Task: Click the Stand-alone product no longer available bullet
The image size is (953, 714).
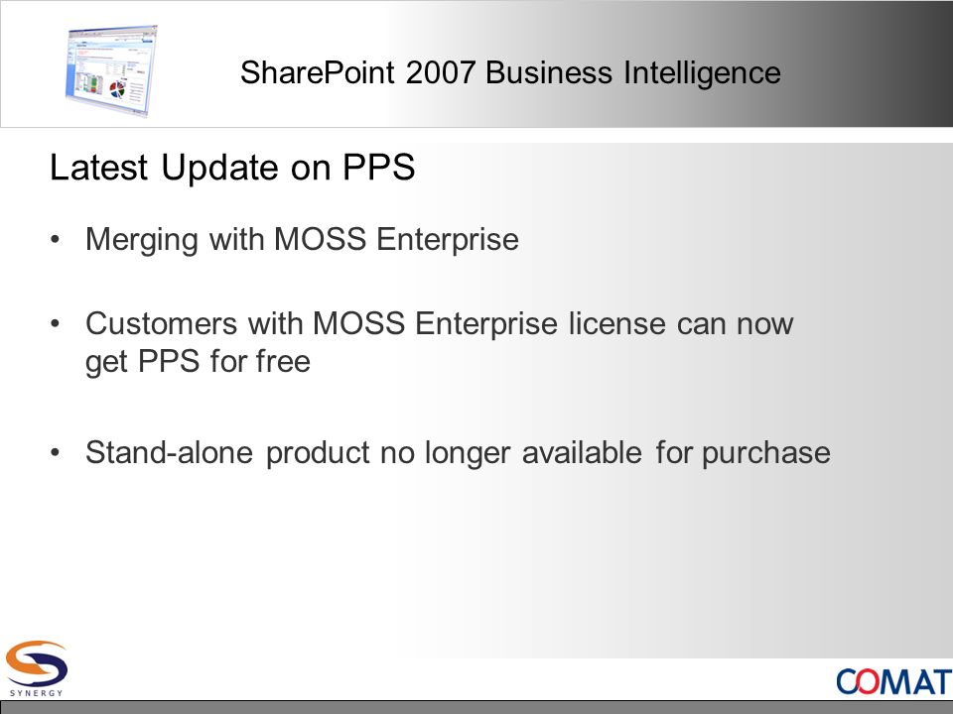Action: (458, 453)
